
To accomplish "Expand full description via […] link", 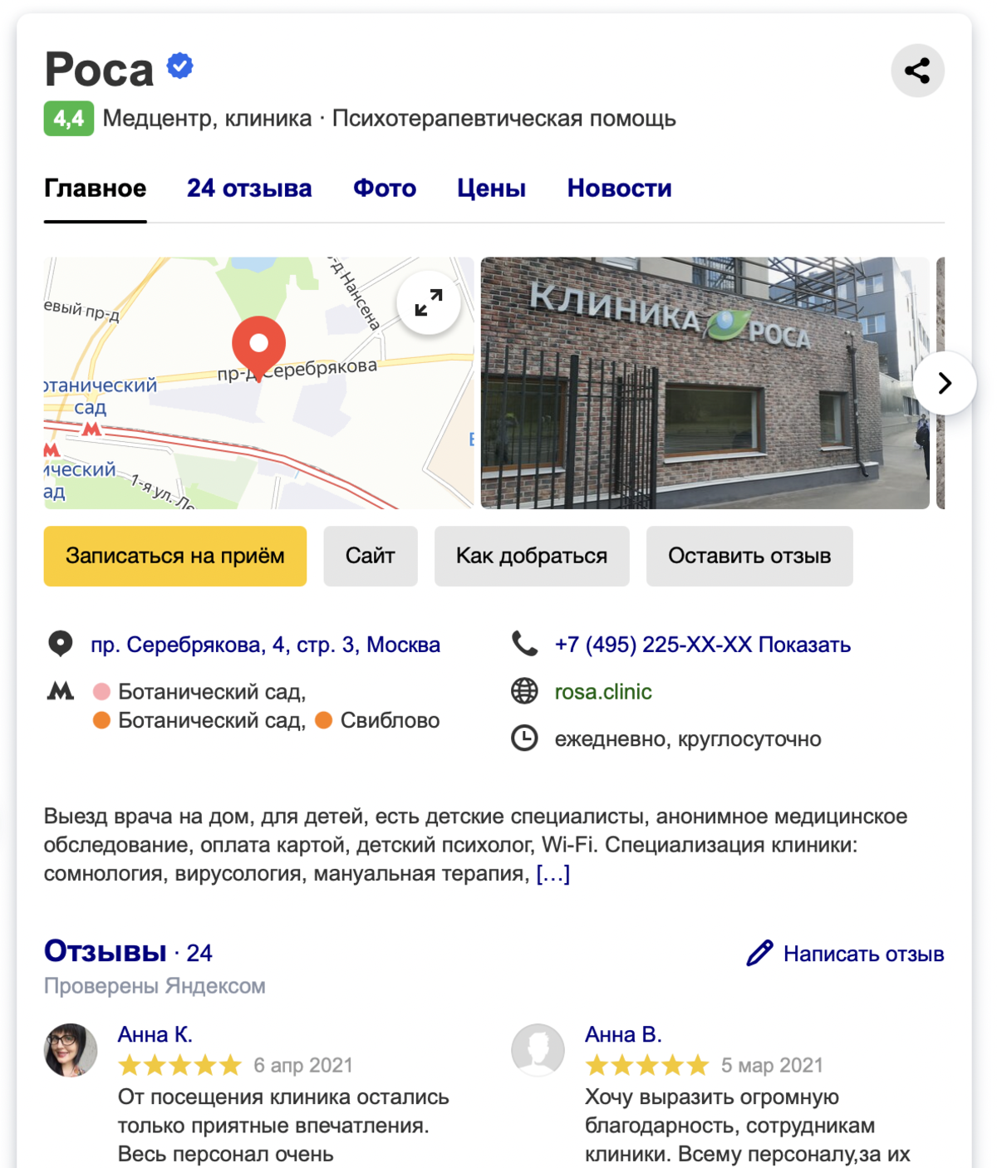I will coord(553,873).
